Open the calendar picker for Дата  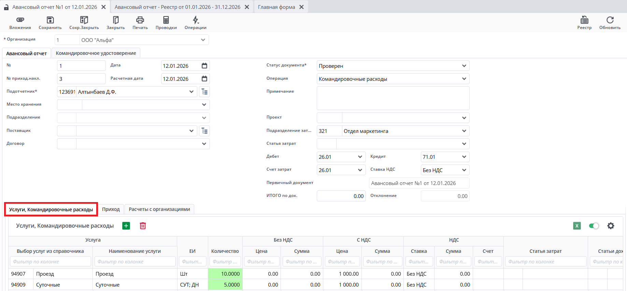204,66
